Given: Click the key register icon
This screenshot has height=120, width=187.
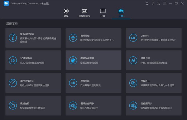Looking at the screenshot, I should click(x=153, y=3).
